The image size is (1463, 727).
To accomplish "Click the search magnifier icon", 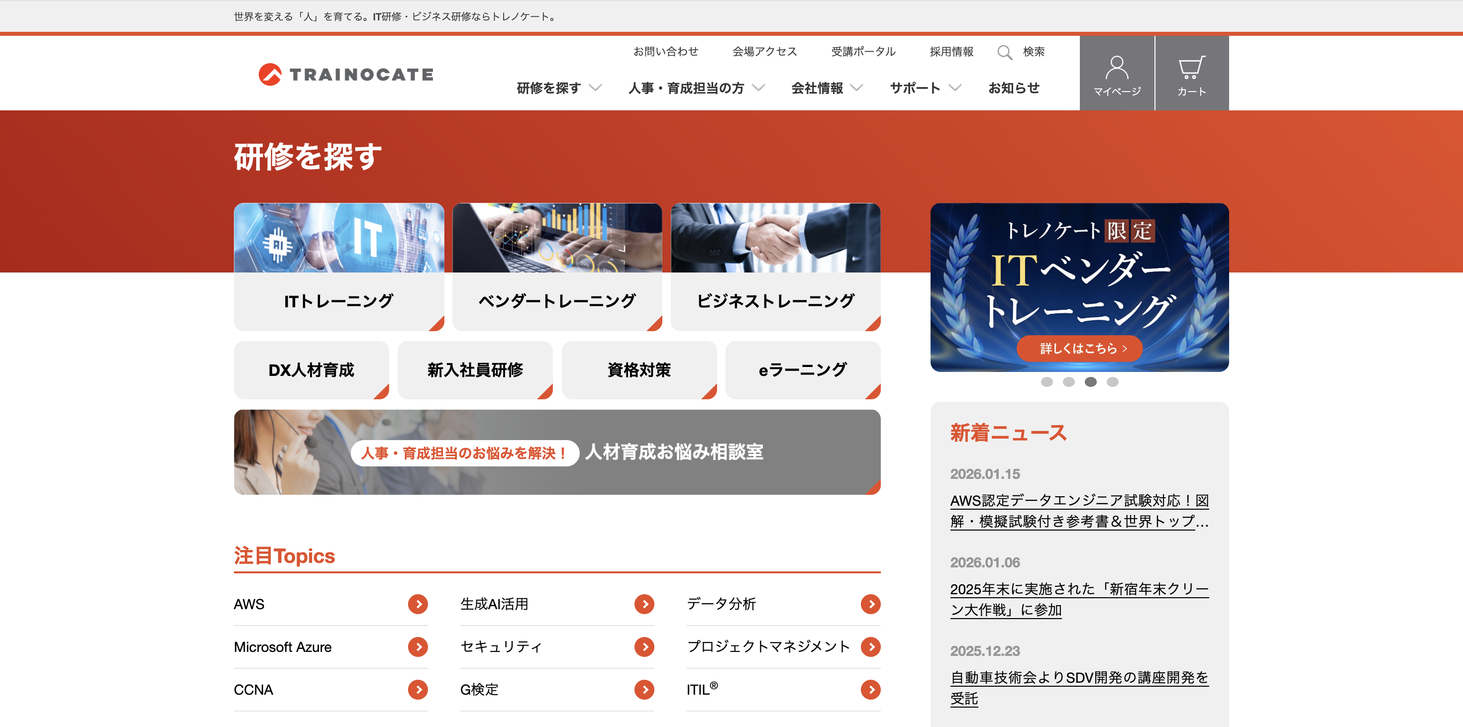I will 1004,52.
